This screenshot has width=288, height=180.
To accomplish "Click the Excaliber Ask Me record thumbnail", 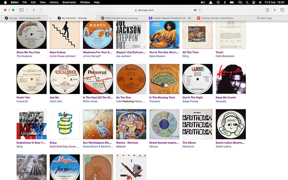I will [x=65, y=79].
